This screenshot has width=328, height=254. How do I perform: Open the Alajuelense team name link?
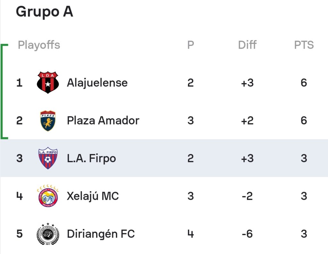pos(97,83)
